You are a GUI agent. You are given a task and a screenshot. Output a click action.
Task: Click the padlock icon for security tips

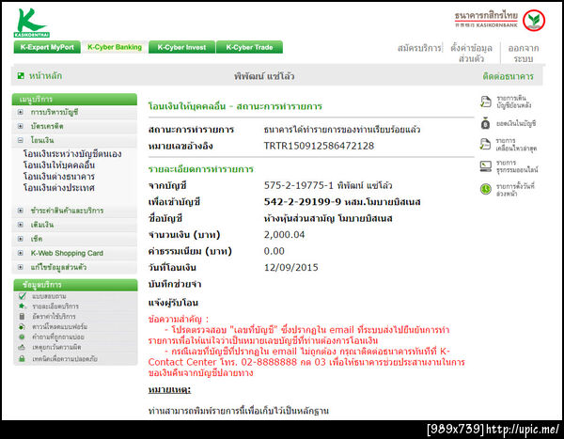pos(22,358)
